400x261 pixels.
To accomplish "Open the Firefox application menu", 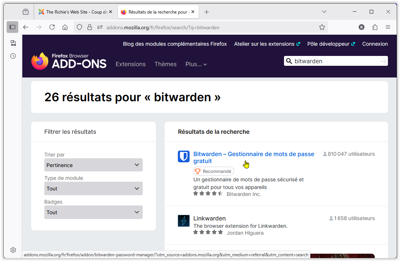I will pyautogui.click(x=388, y=27).
